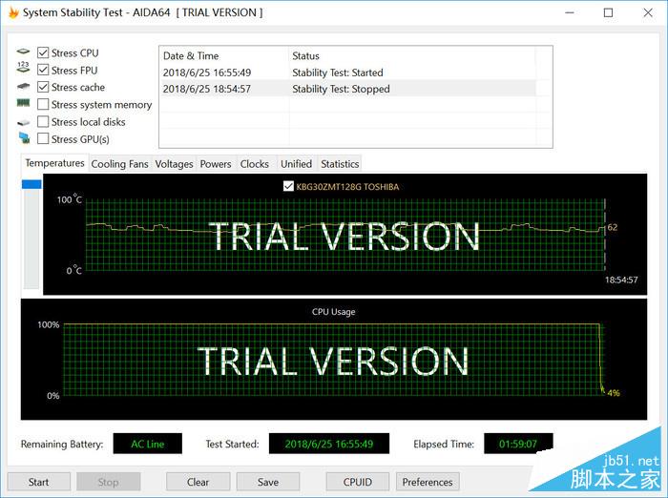Disable the Stress CPU checkbox
The image size is (668, 498).
(x=43, y=52)
